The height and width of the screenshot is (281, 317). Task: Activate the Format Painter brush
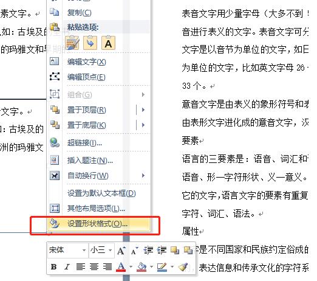(x=183, y=267)
